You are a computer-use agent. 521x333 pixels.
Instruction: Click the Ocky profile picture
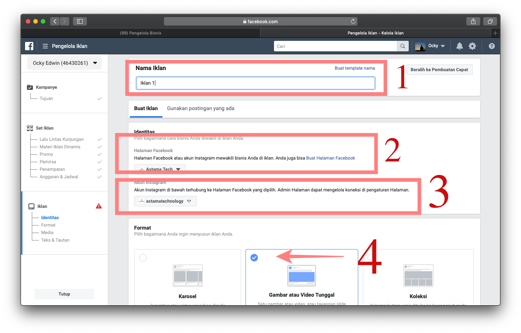coord(420,46)
